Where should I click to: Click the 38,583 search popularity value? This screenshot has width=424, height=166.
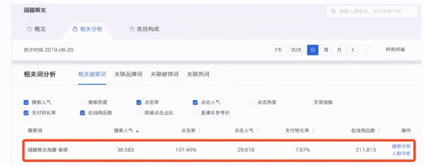tap(126, 150)
